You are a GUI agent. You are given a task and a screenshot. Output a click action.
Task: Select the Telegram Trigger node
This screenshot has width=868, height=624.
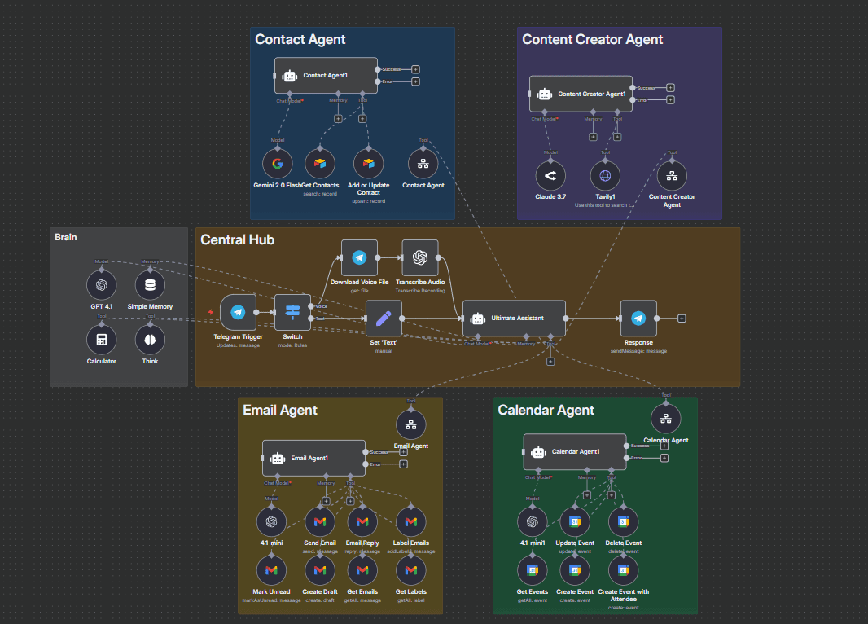(238, 312)
